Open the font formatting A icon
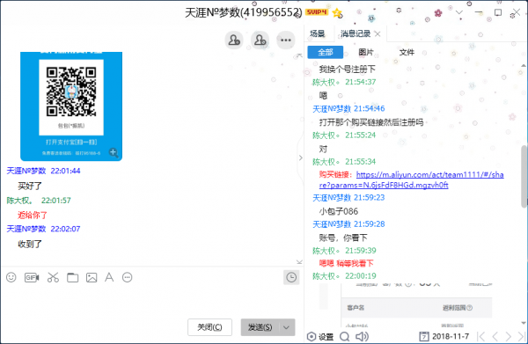 coord(109,277)
